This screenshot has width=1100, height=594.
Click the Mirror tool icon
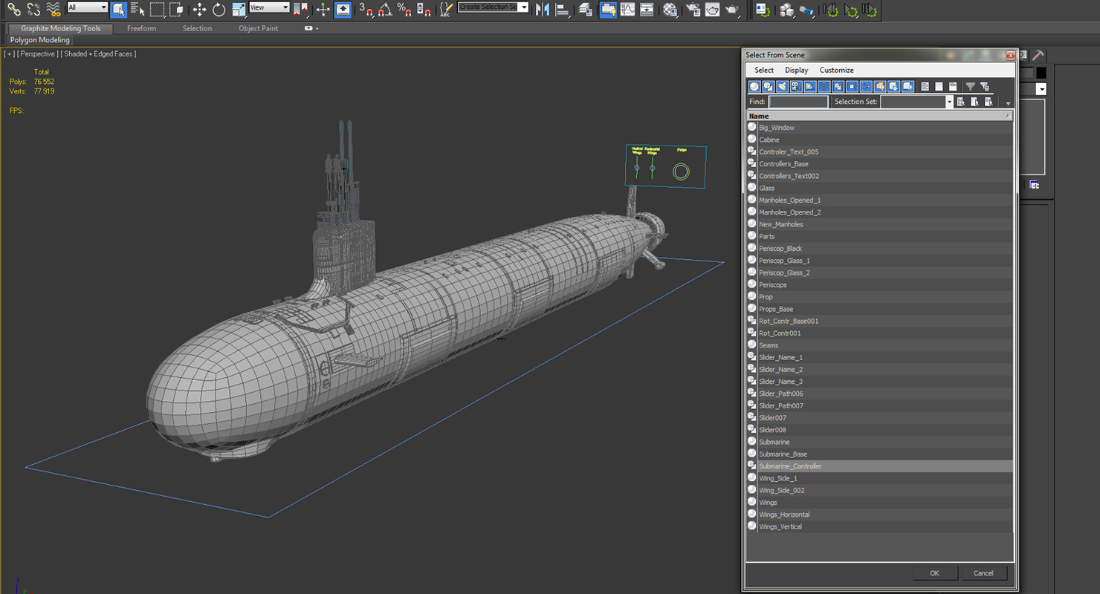(x=543, y=10)
